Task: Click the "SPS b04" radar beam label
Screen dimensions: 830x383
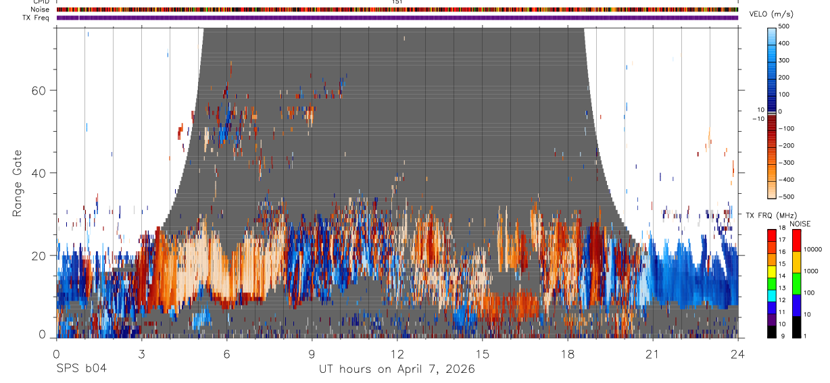Action: pos(81,369)
